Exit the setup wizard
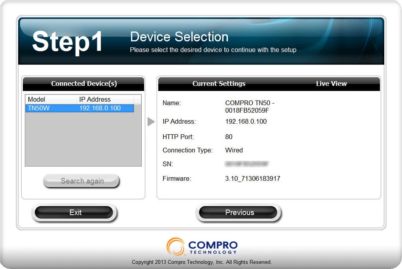This screenshot has height=269, width=402. click(x=74, y=212)
